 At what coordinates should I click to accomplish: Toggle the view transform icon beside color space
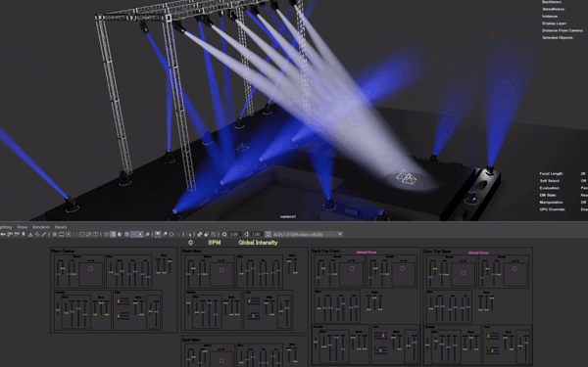point(269,234)
